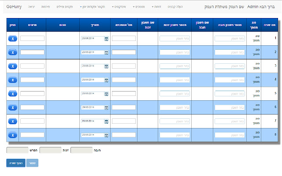Click the מספר חשבון זכות column header

[175, 25]
